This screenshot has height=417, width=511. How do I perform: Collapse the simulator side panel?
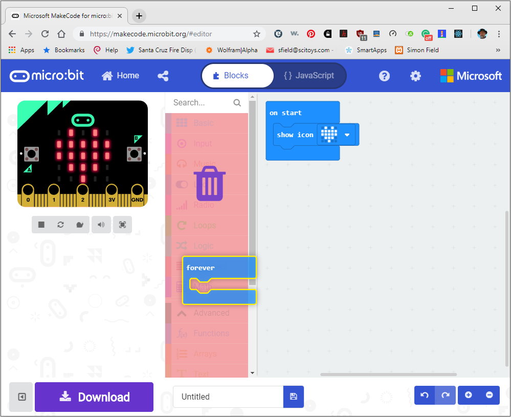point(22,397)
